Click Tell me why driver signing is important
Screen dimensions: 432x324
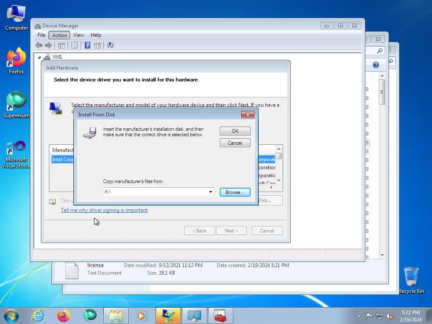pyautogui.click(x=104, y=210)
